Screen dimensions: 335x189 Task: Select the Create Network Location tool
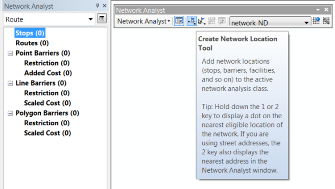click(192, 21)
